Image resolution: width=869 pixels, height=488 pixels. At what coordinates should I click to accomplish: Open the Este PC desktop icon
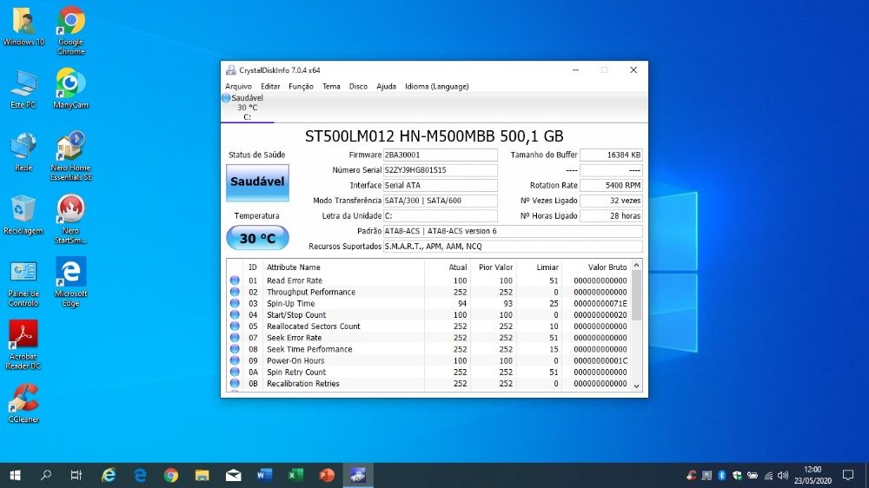[x=23, y=89]
